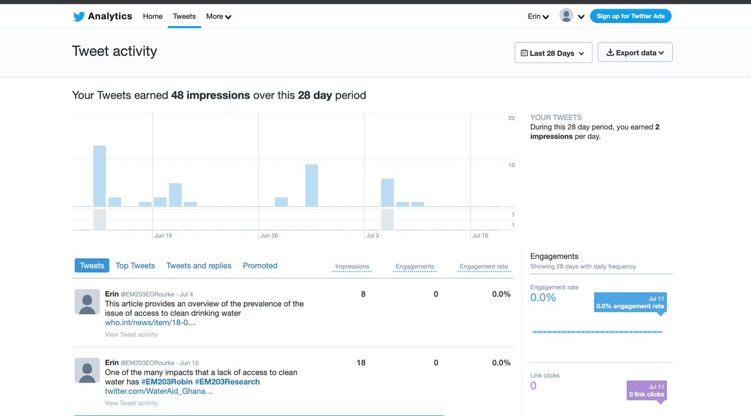Viewport: 751px width, 416px height.
Task: Switch to the Promoted tab
Action: pos(260,265)
